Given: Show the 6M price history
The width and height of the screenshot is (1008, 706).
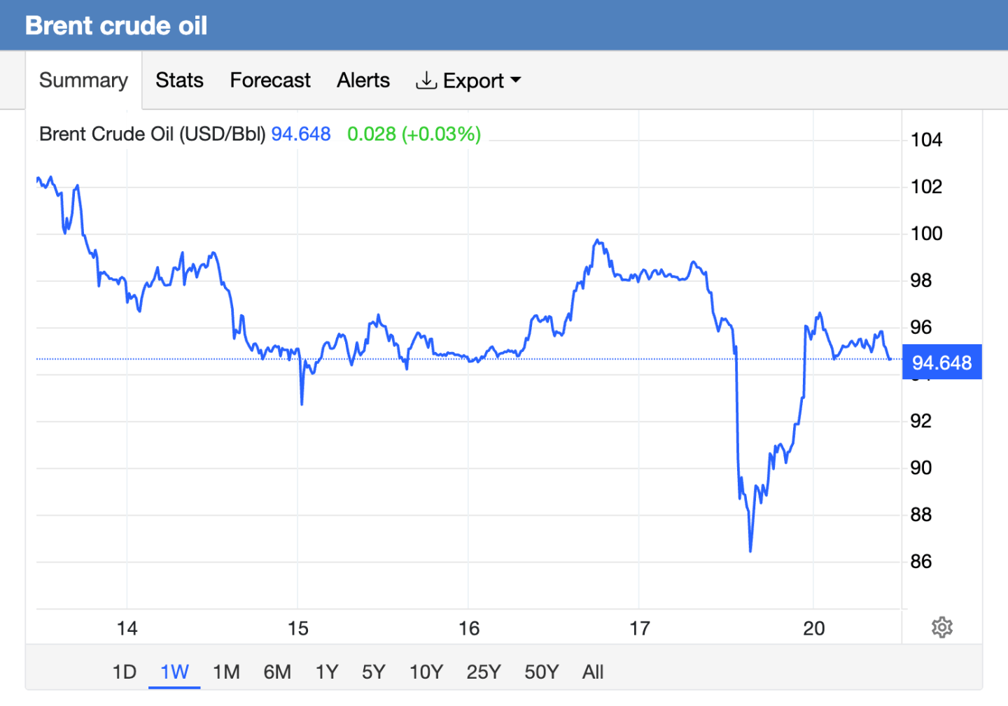Looking at the screenshot, I should click(x=277, y=672).
